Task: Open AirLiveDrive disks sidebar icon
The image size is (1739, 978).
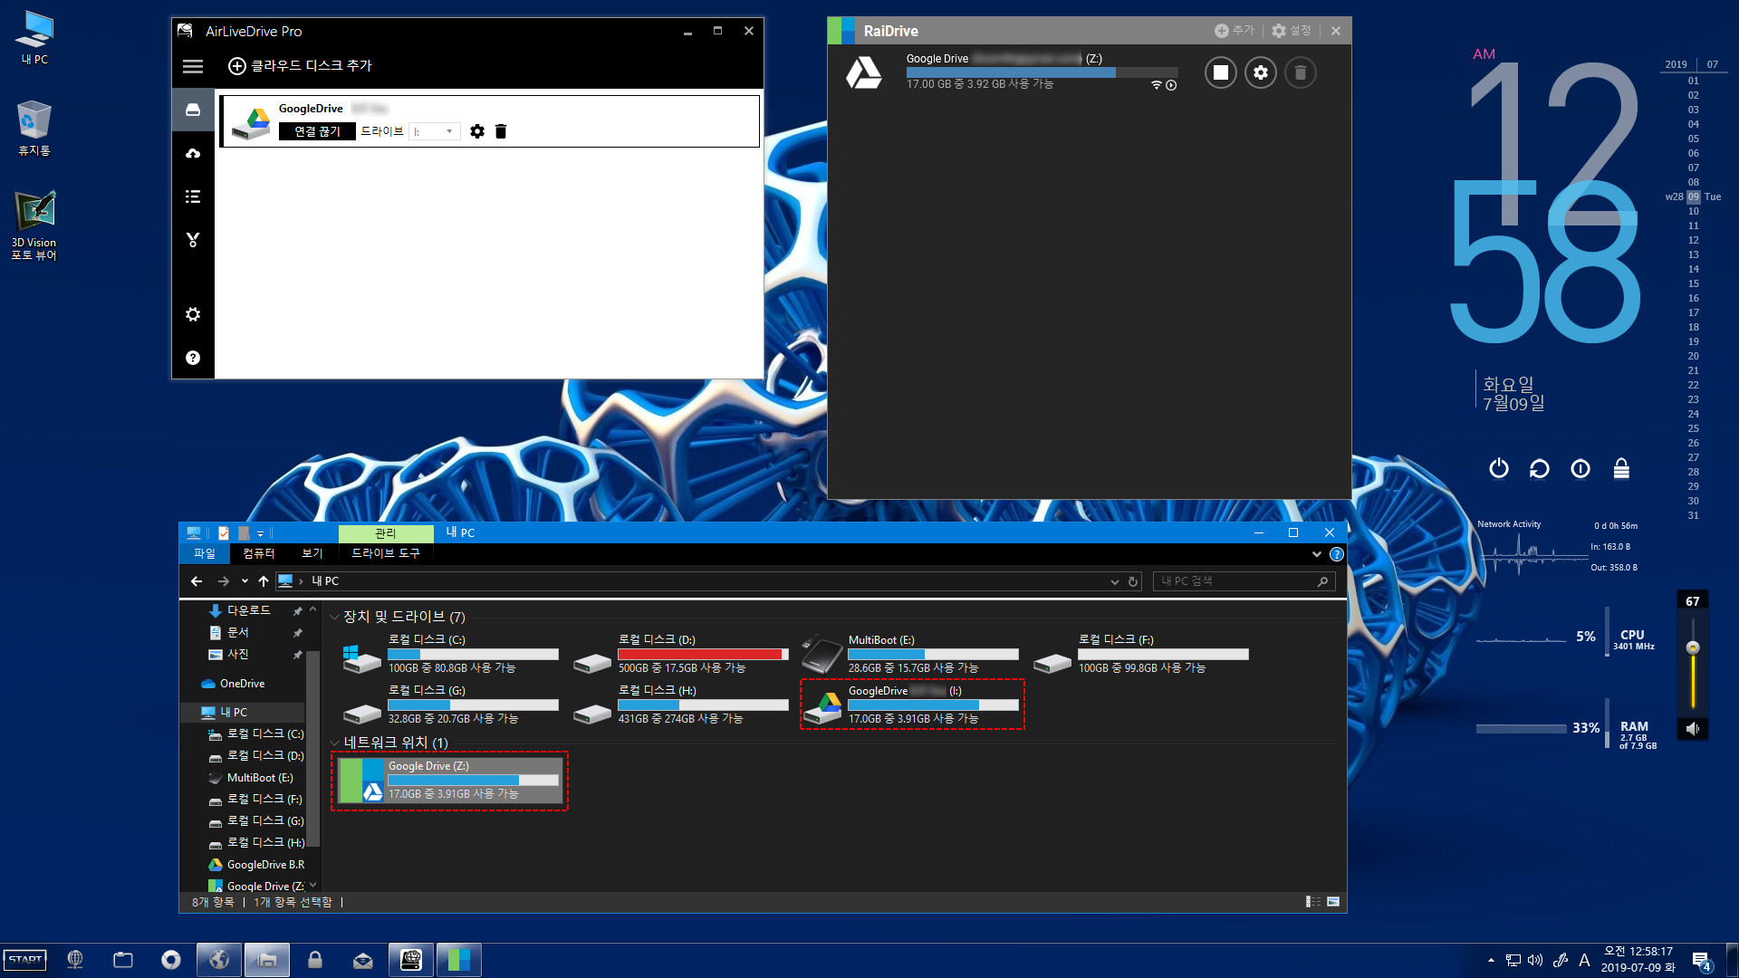Action: [193, 110]
